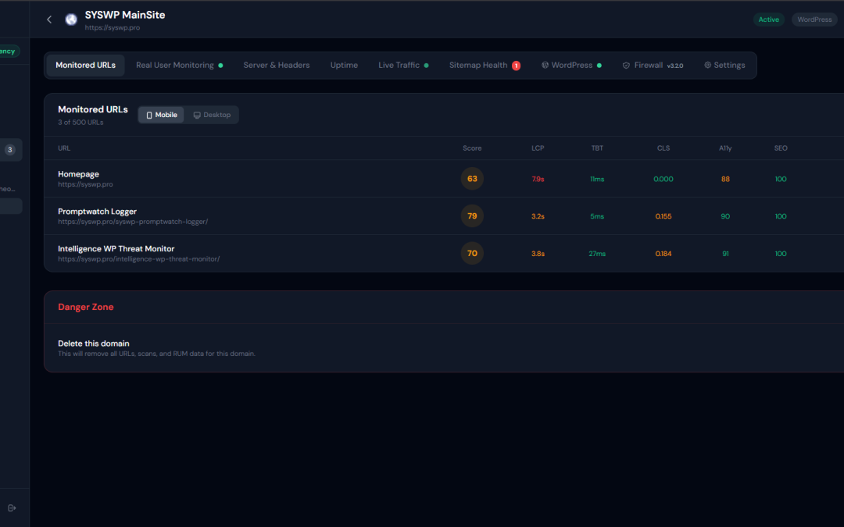The width and height of the screenshot is (844, 527).
Task: Open the Homepage row
Action: click(x=444, y=179)
